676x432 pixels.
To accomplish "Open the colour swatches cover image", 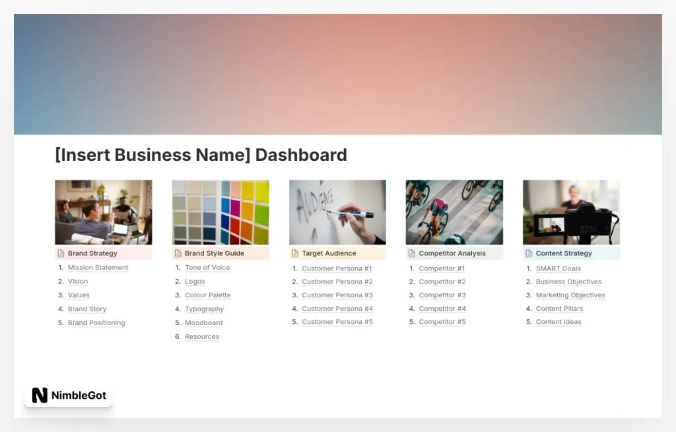I will (x=220, y=212).
